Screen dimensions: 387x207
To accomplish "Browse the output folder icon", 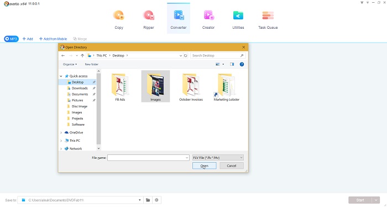I will click(148, 200).
